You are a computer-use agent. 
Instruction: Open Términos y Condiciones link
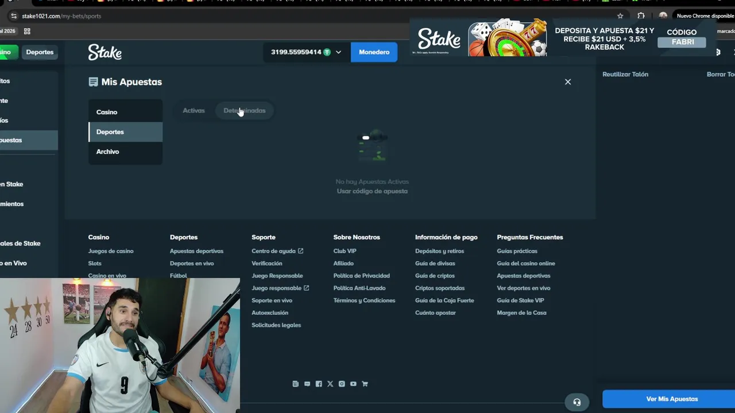(x=365, y=301)
